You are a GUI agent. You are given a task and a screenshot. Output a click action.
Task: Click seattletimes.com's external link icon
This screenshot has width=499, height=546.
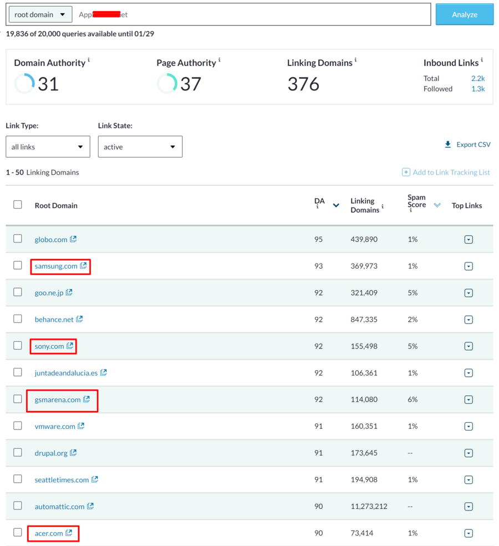(x=95, y=479)
